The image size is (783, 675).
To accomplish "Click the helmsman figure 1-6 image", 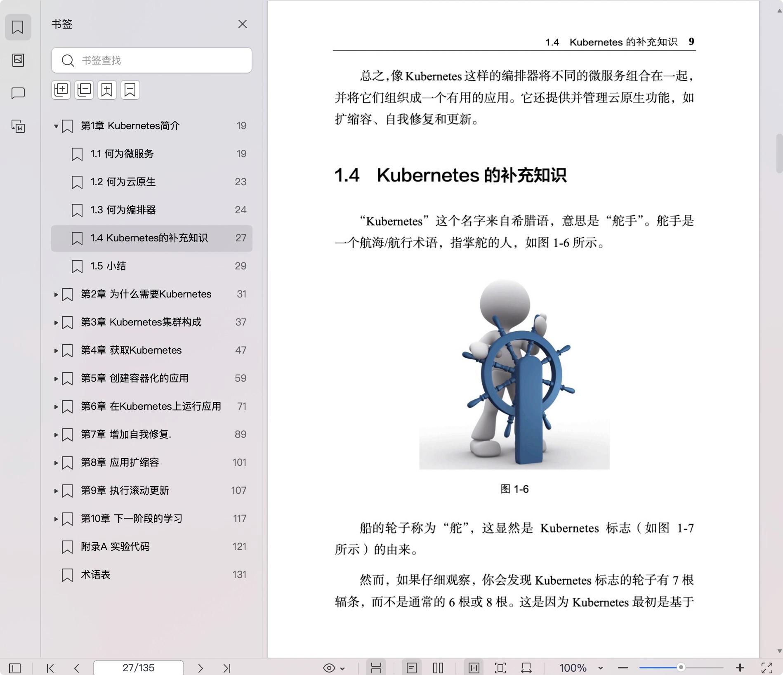I will pyautogui.click(x=514, y=374).
